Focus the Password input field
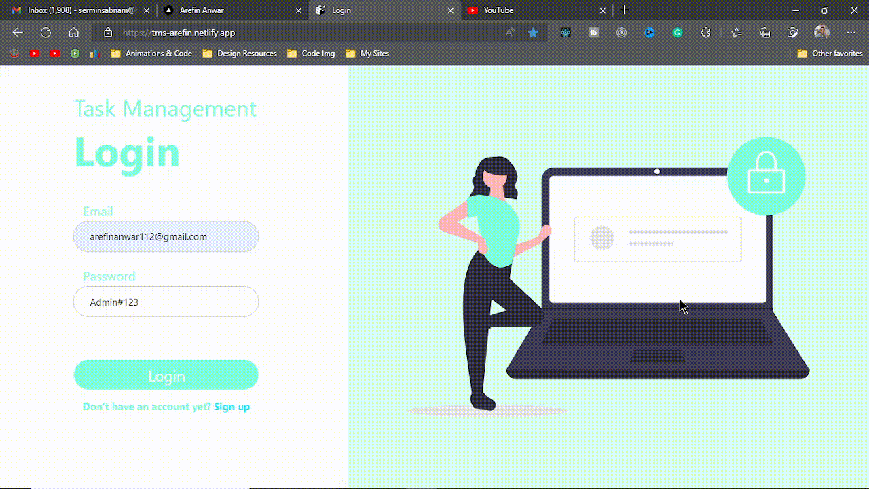 166,302
